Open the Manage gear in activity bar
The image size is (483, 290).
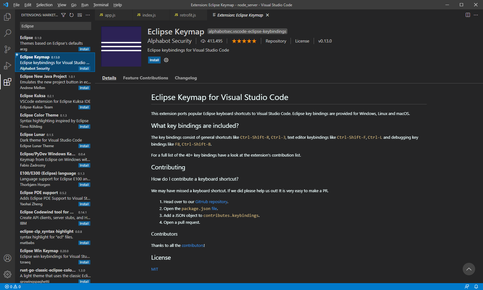pyautogui.click(x=7, y=274)
